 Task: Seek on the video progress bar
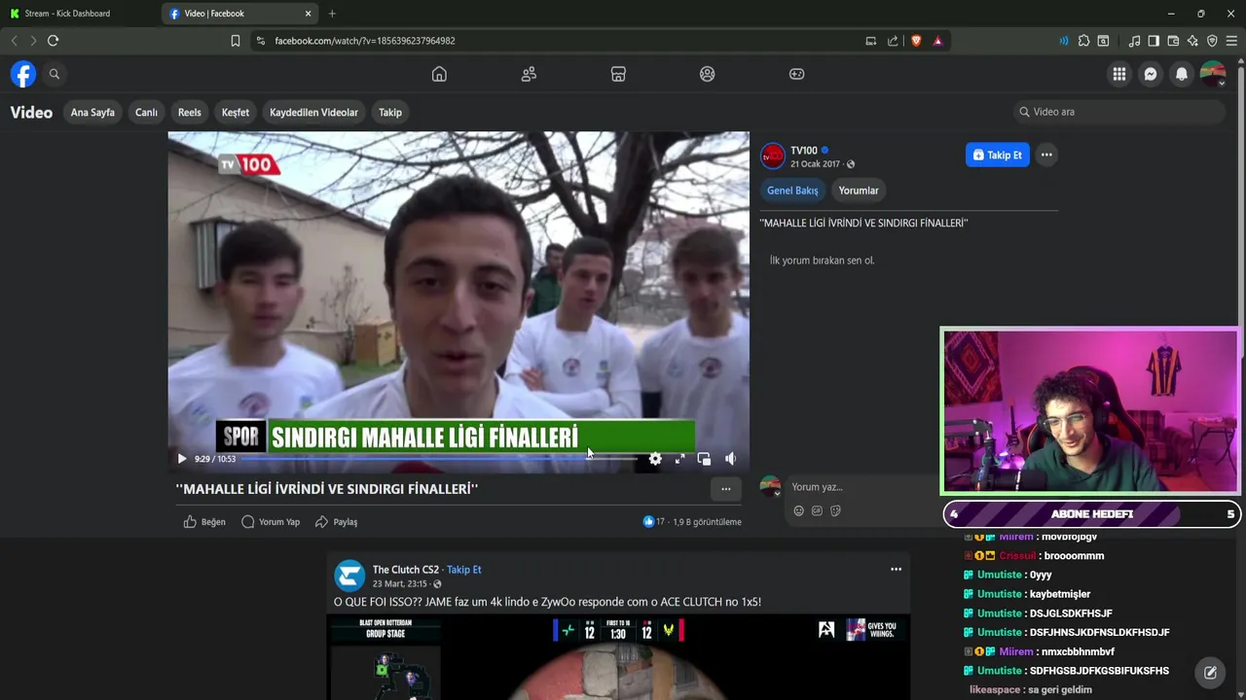click(440, 459)
